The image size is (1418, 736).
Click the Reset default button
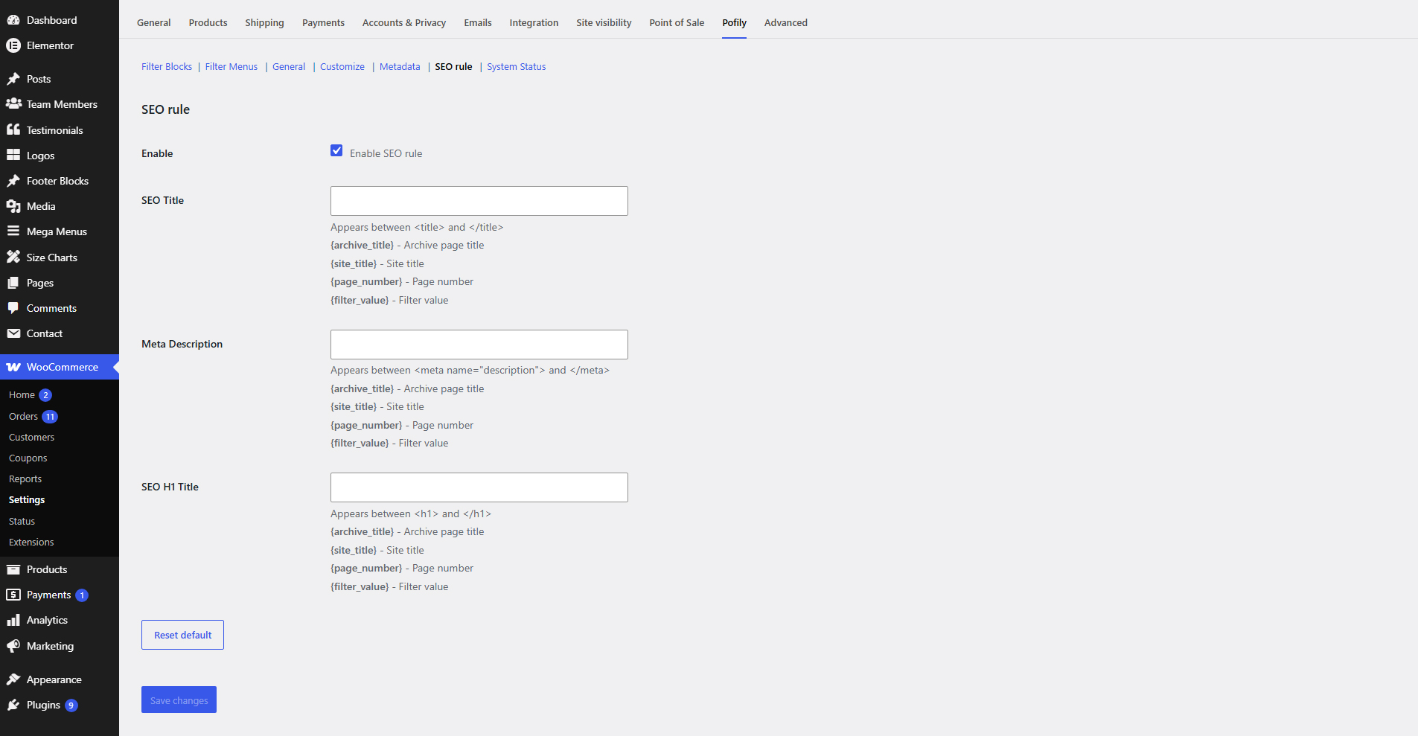(182, 635)
